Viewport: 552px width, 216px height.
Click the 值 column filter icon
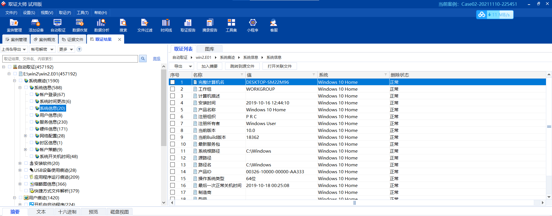tap(314, 75)
